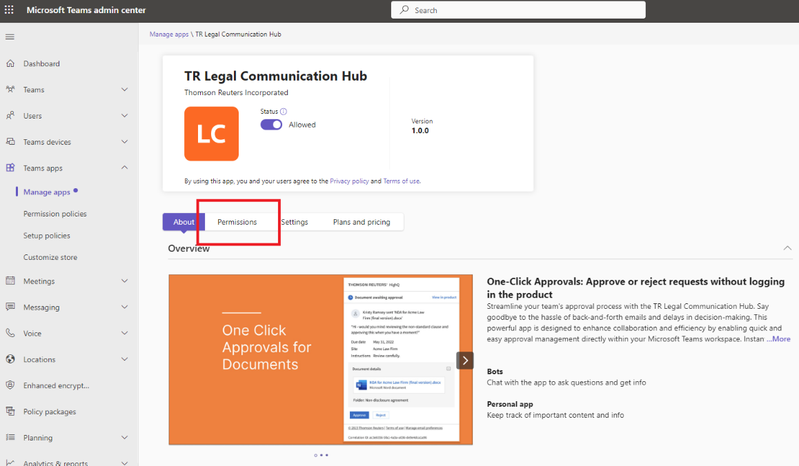The image size is (799, 466).
Task: Click the LC app logo
Action: pos(211,134)
